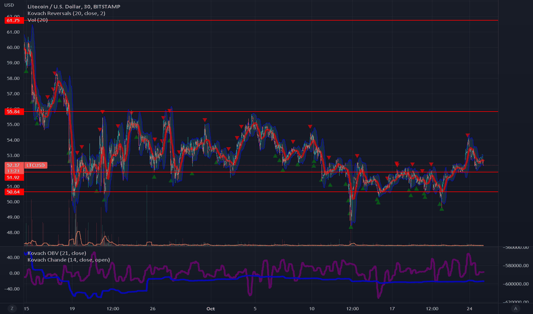Select the Vol (20) indicator legend
533x314 pixels.
click(x=37, y=20)
